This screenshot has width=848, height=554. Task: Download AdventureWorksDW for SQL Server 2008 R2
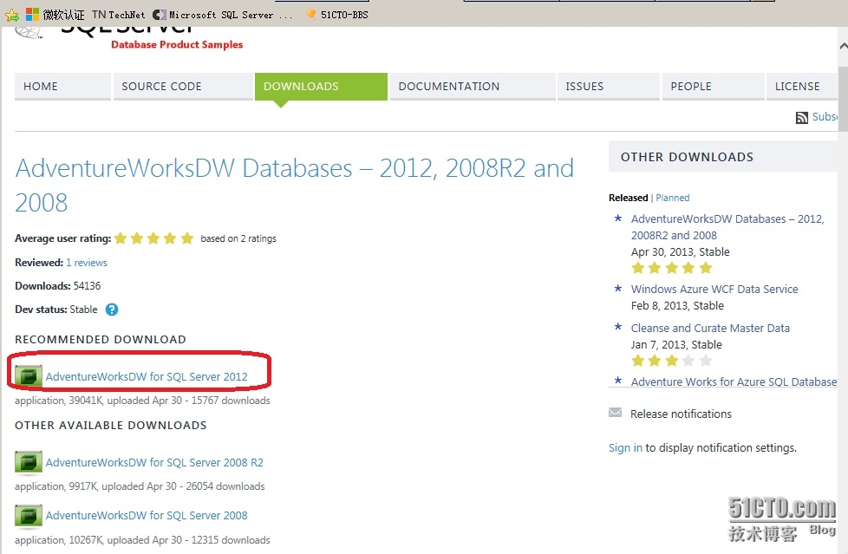tap(154, 463)
